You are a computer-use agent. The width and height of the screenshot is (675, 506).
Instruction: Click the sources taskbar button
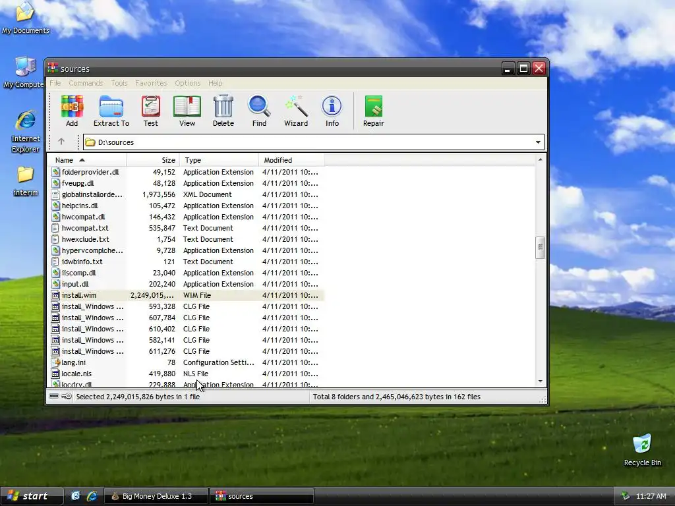(262, 496)
